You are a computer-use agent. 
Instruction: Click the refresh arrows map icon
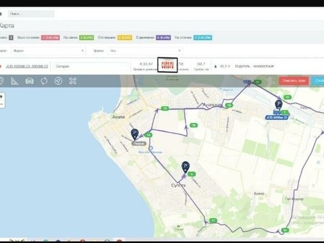(x=44, y=81)
